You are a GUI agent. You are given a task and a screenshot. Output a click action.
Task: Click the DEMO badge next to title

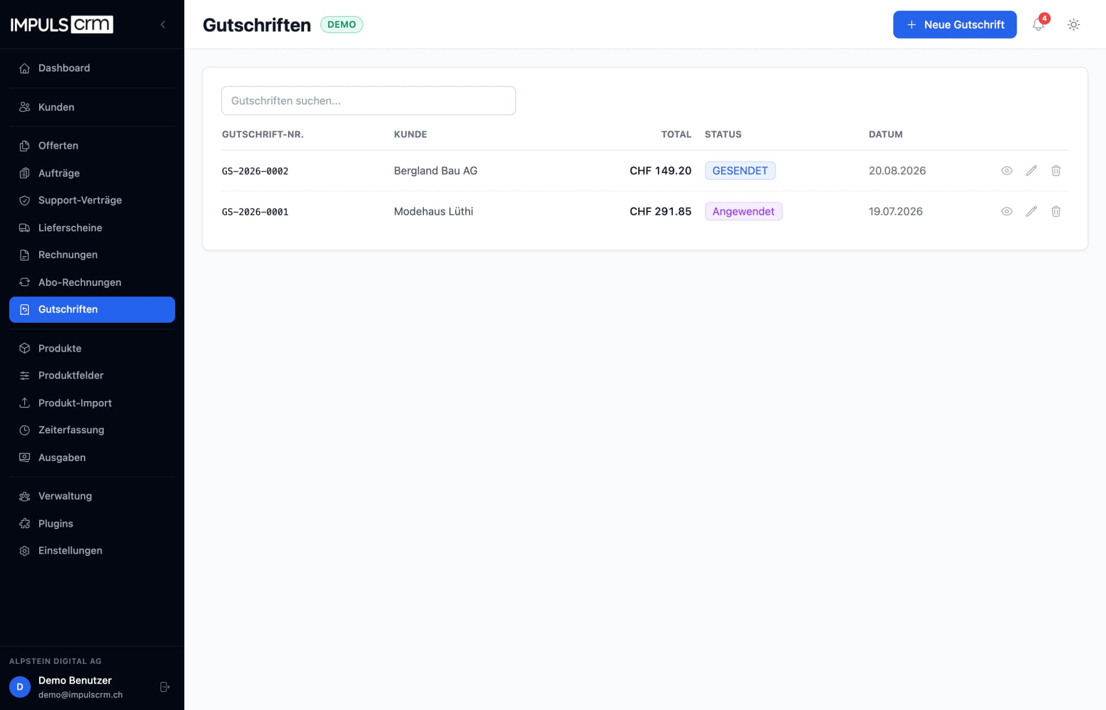click(x=342, y=25)
